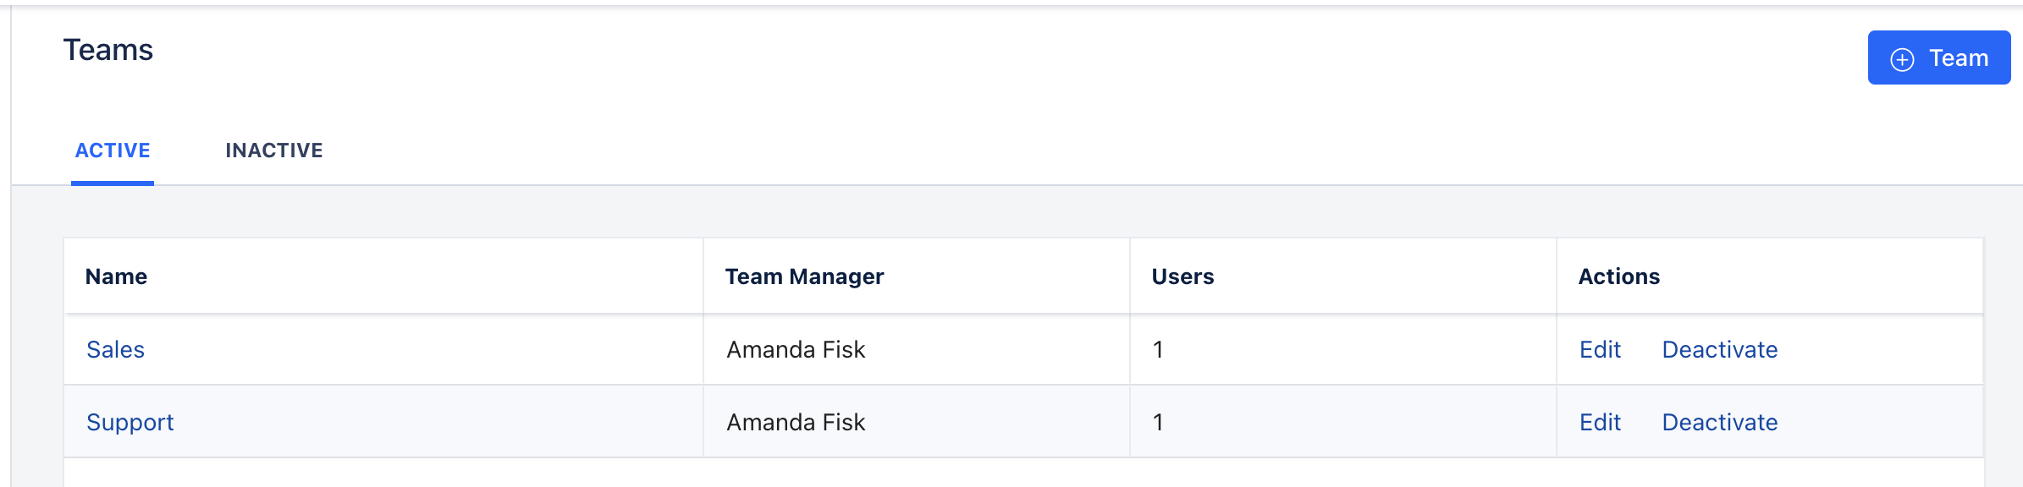Click the user count in the Support row

[x=1158, y=423]
